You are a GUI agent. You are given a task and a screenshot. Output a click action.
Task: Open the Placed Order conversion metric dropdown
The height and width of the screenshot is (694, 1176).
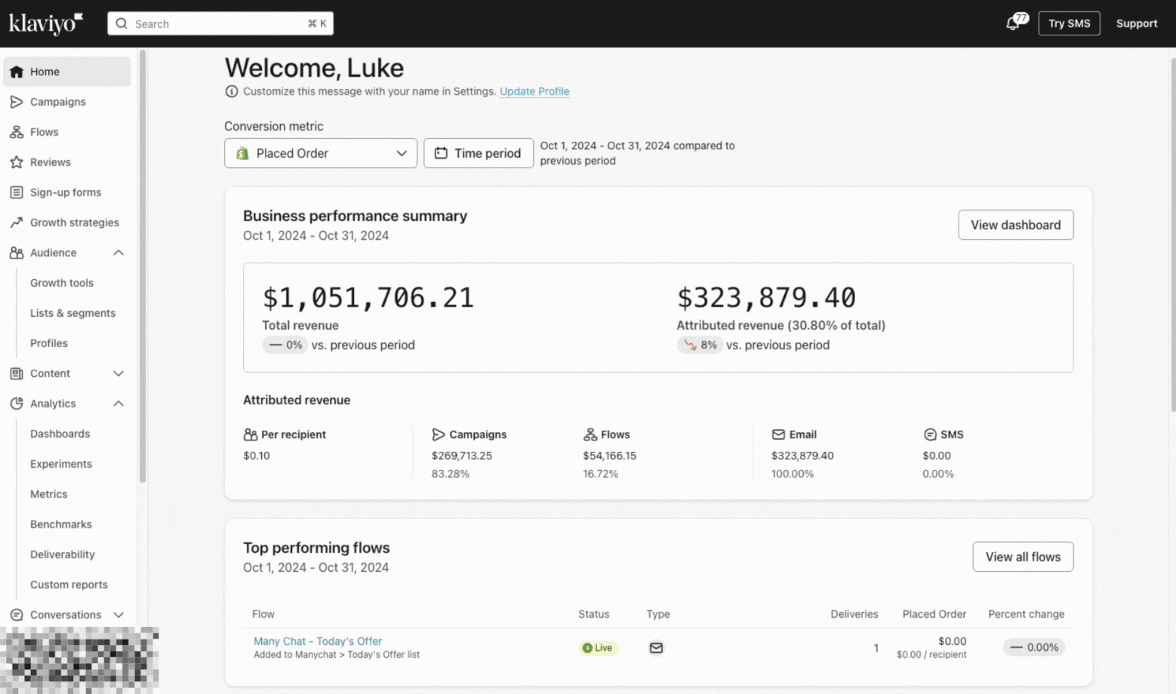(321, 153)
